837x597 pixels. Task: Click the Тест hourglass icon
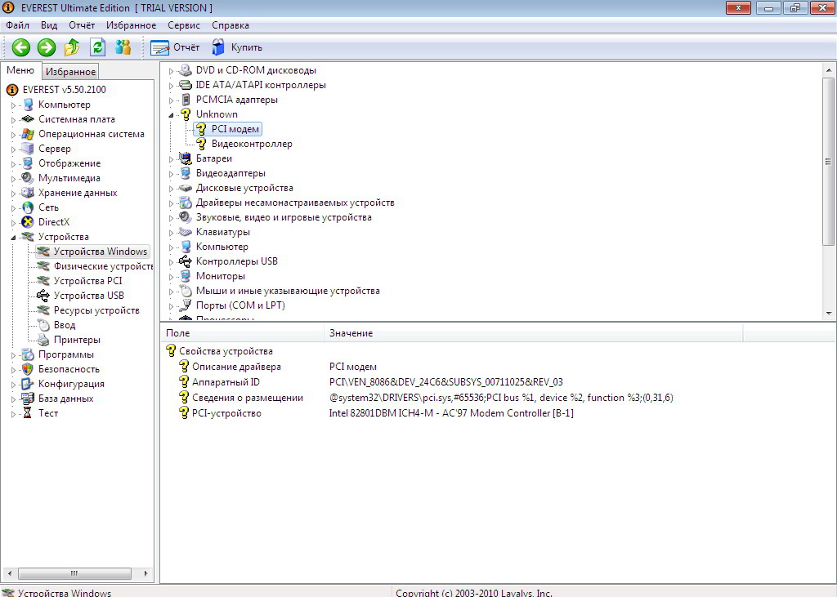click(x=28, y=413)
